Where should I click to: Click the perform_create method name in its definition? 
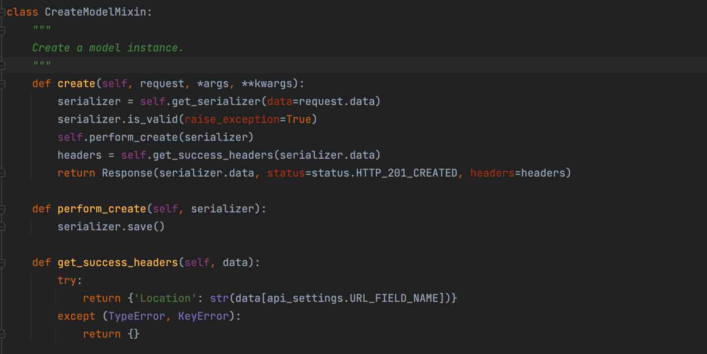point(102,209)
